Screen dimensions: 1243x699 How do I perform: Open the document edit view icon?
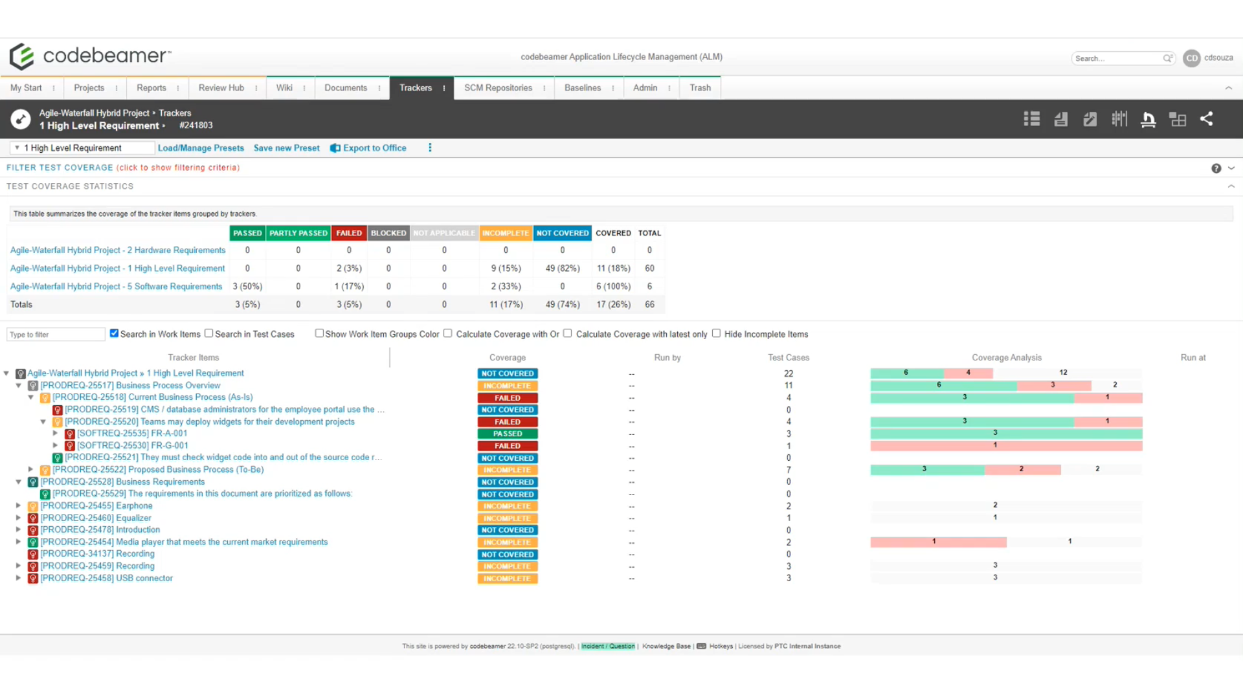pyautogui.click(x=1090, y=119)
